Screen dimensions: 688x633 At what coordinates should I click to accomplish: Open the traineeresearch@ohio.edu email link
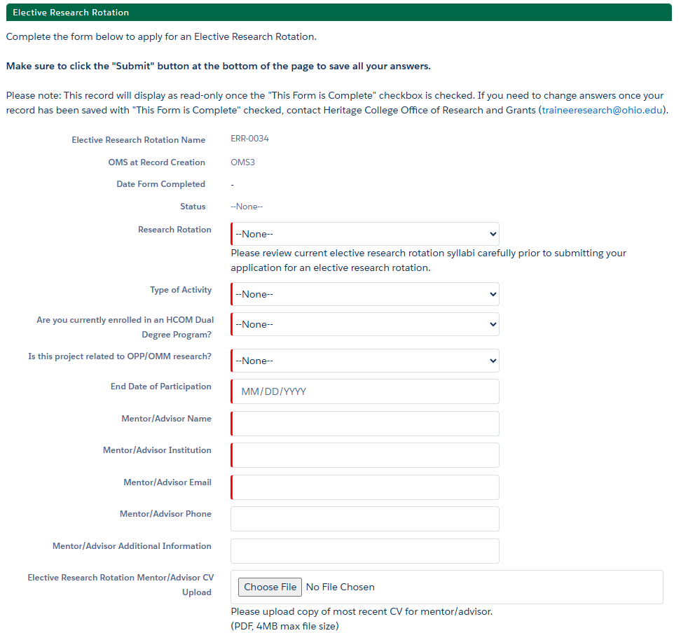[603, 111]
